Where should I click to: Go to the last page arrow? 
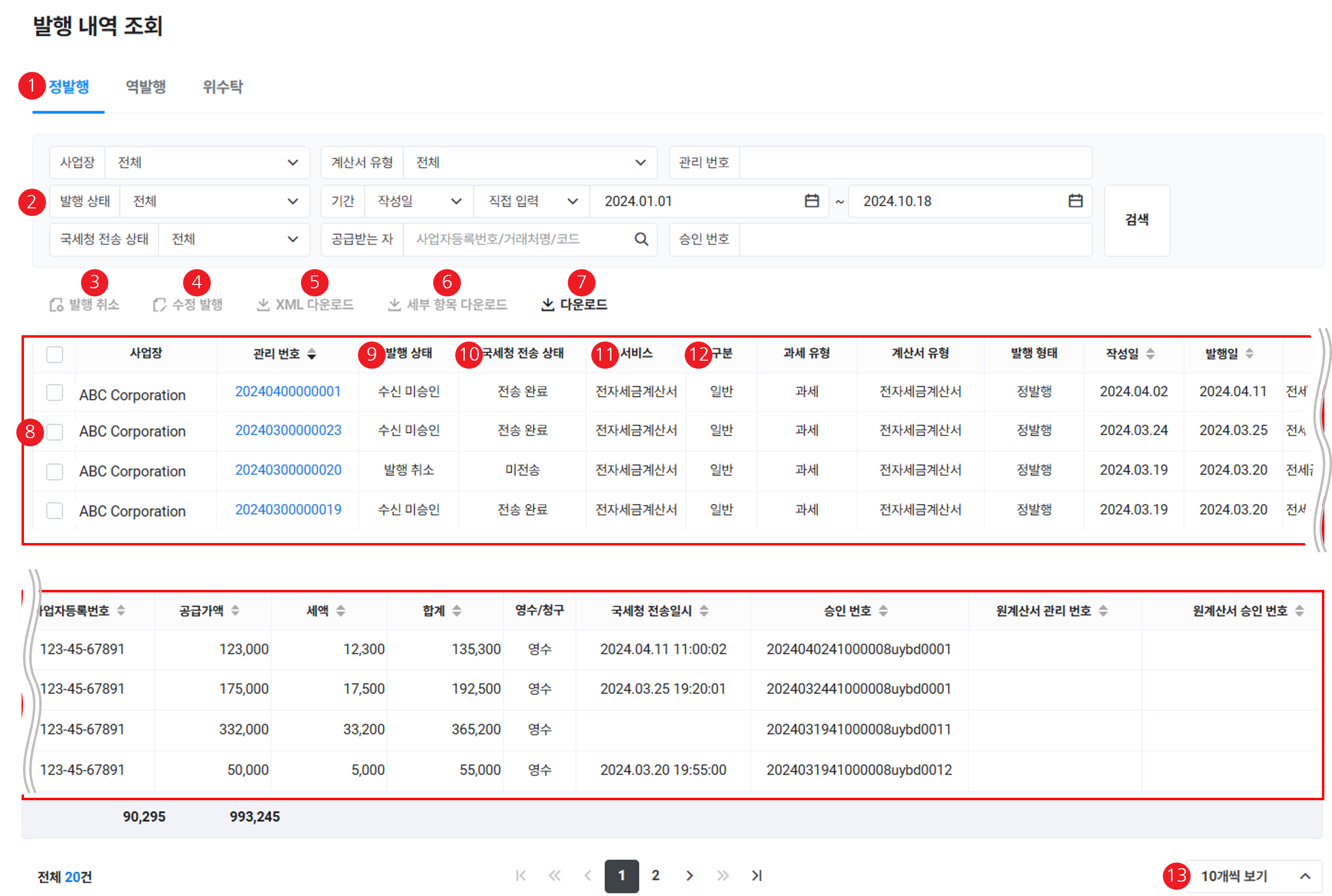point(757,875)
